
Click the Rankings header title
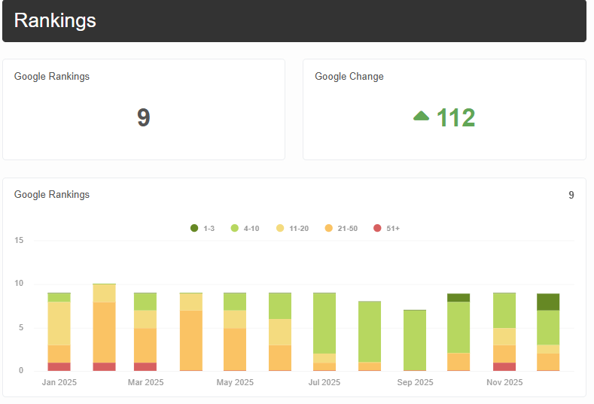point(55,20)
